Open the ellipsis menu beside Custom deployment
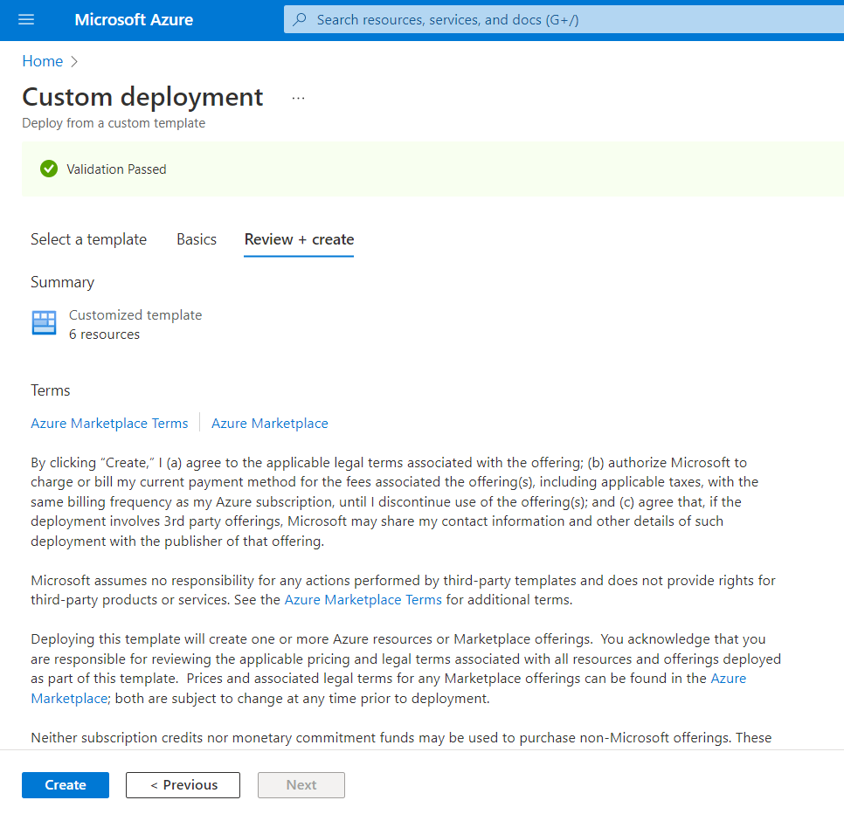Screen dimensions: 844x814 click(x=299, y=98)
